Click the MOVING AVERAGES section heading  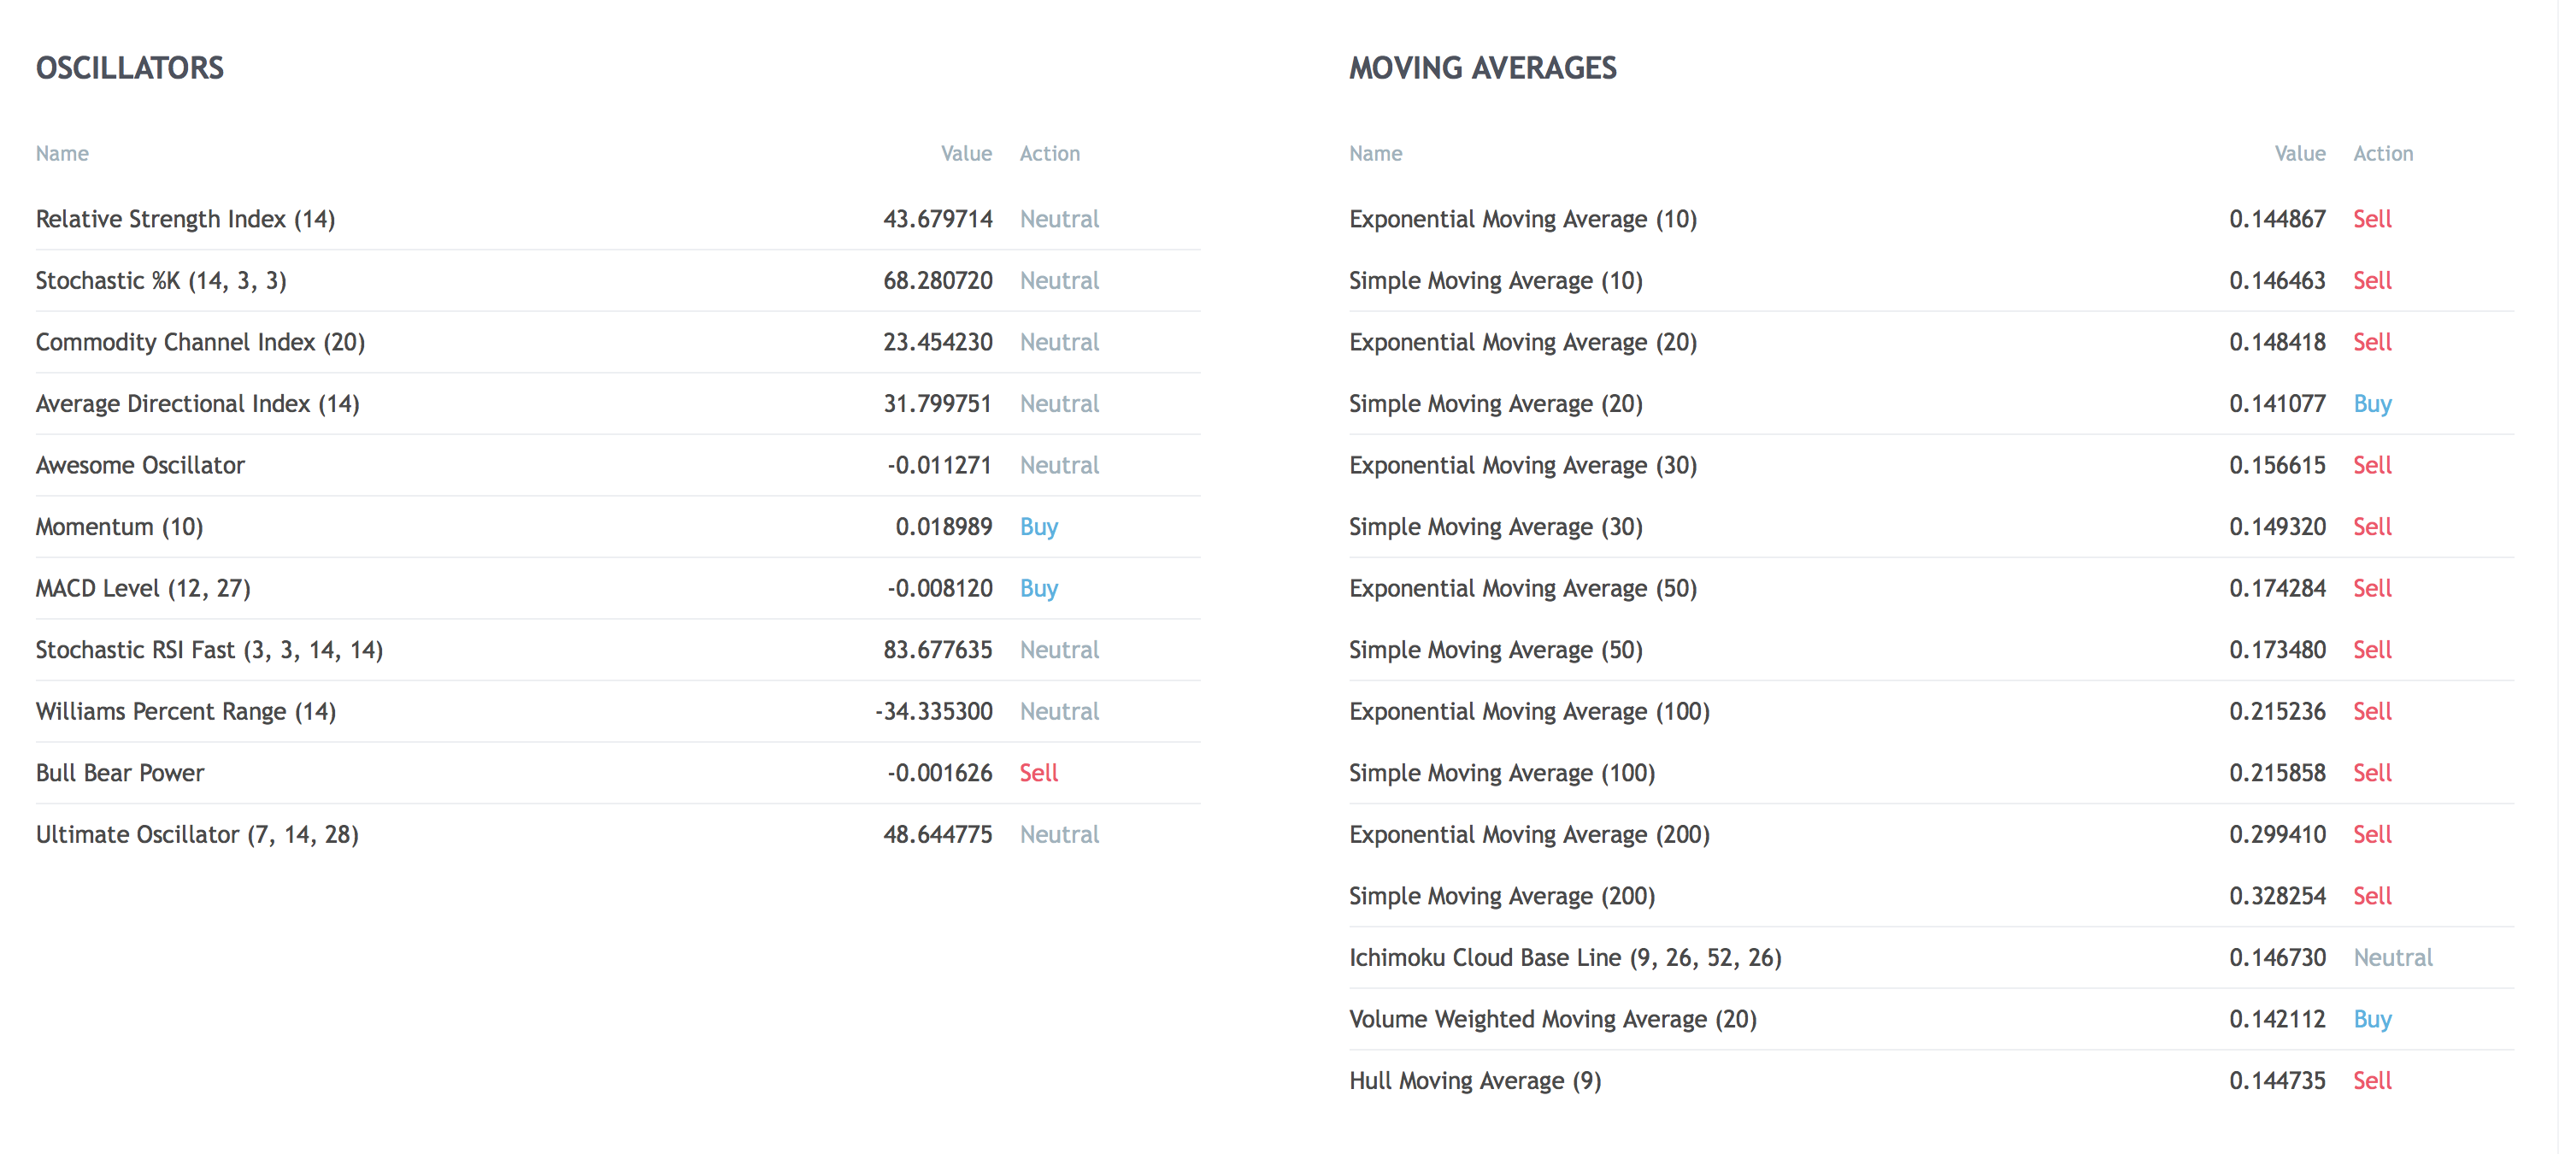[x=1482, y=68]
